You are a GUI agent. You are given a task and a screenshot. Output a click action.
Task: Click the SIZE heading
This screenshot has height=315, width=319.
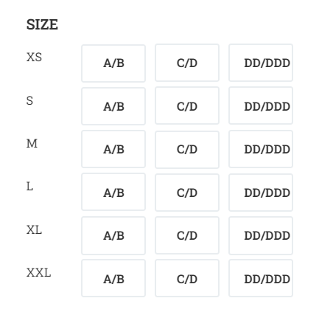[42, 24]
